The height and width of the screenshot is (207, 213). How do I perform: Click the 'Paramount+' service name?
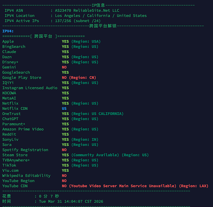[14, 124]
